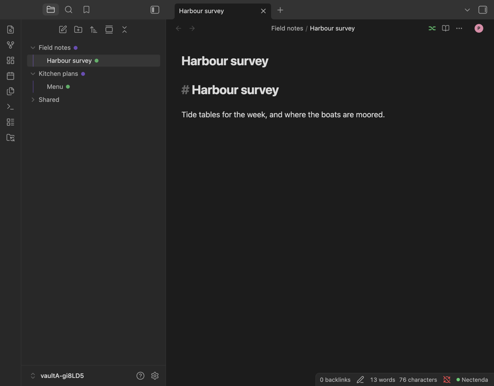The width and height of the screenshot is (494, 386).
Task: Select the Kitchen plans folder label
Action: coord(58,74)
